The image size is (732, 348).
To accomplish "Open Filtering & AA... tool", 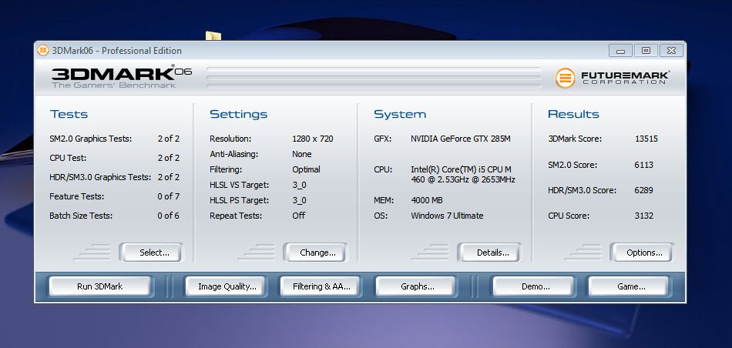I will tap(320, 286).
